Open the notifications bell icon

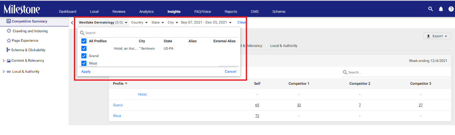441,9
